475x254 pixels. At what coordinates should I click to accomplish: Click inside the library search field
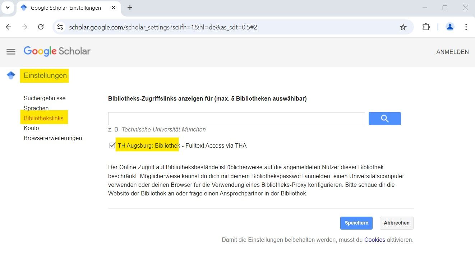pyautogui.click(x=236, y=118)
